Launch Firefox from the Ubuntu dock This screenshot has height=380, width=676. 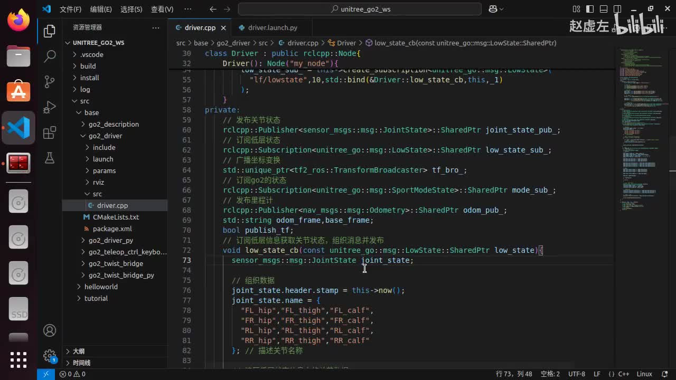[x=18, y=21]
